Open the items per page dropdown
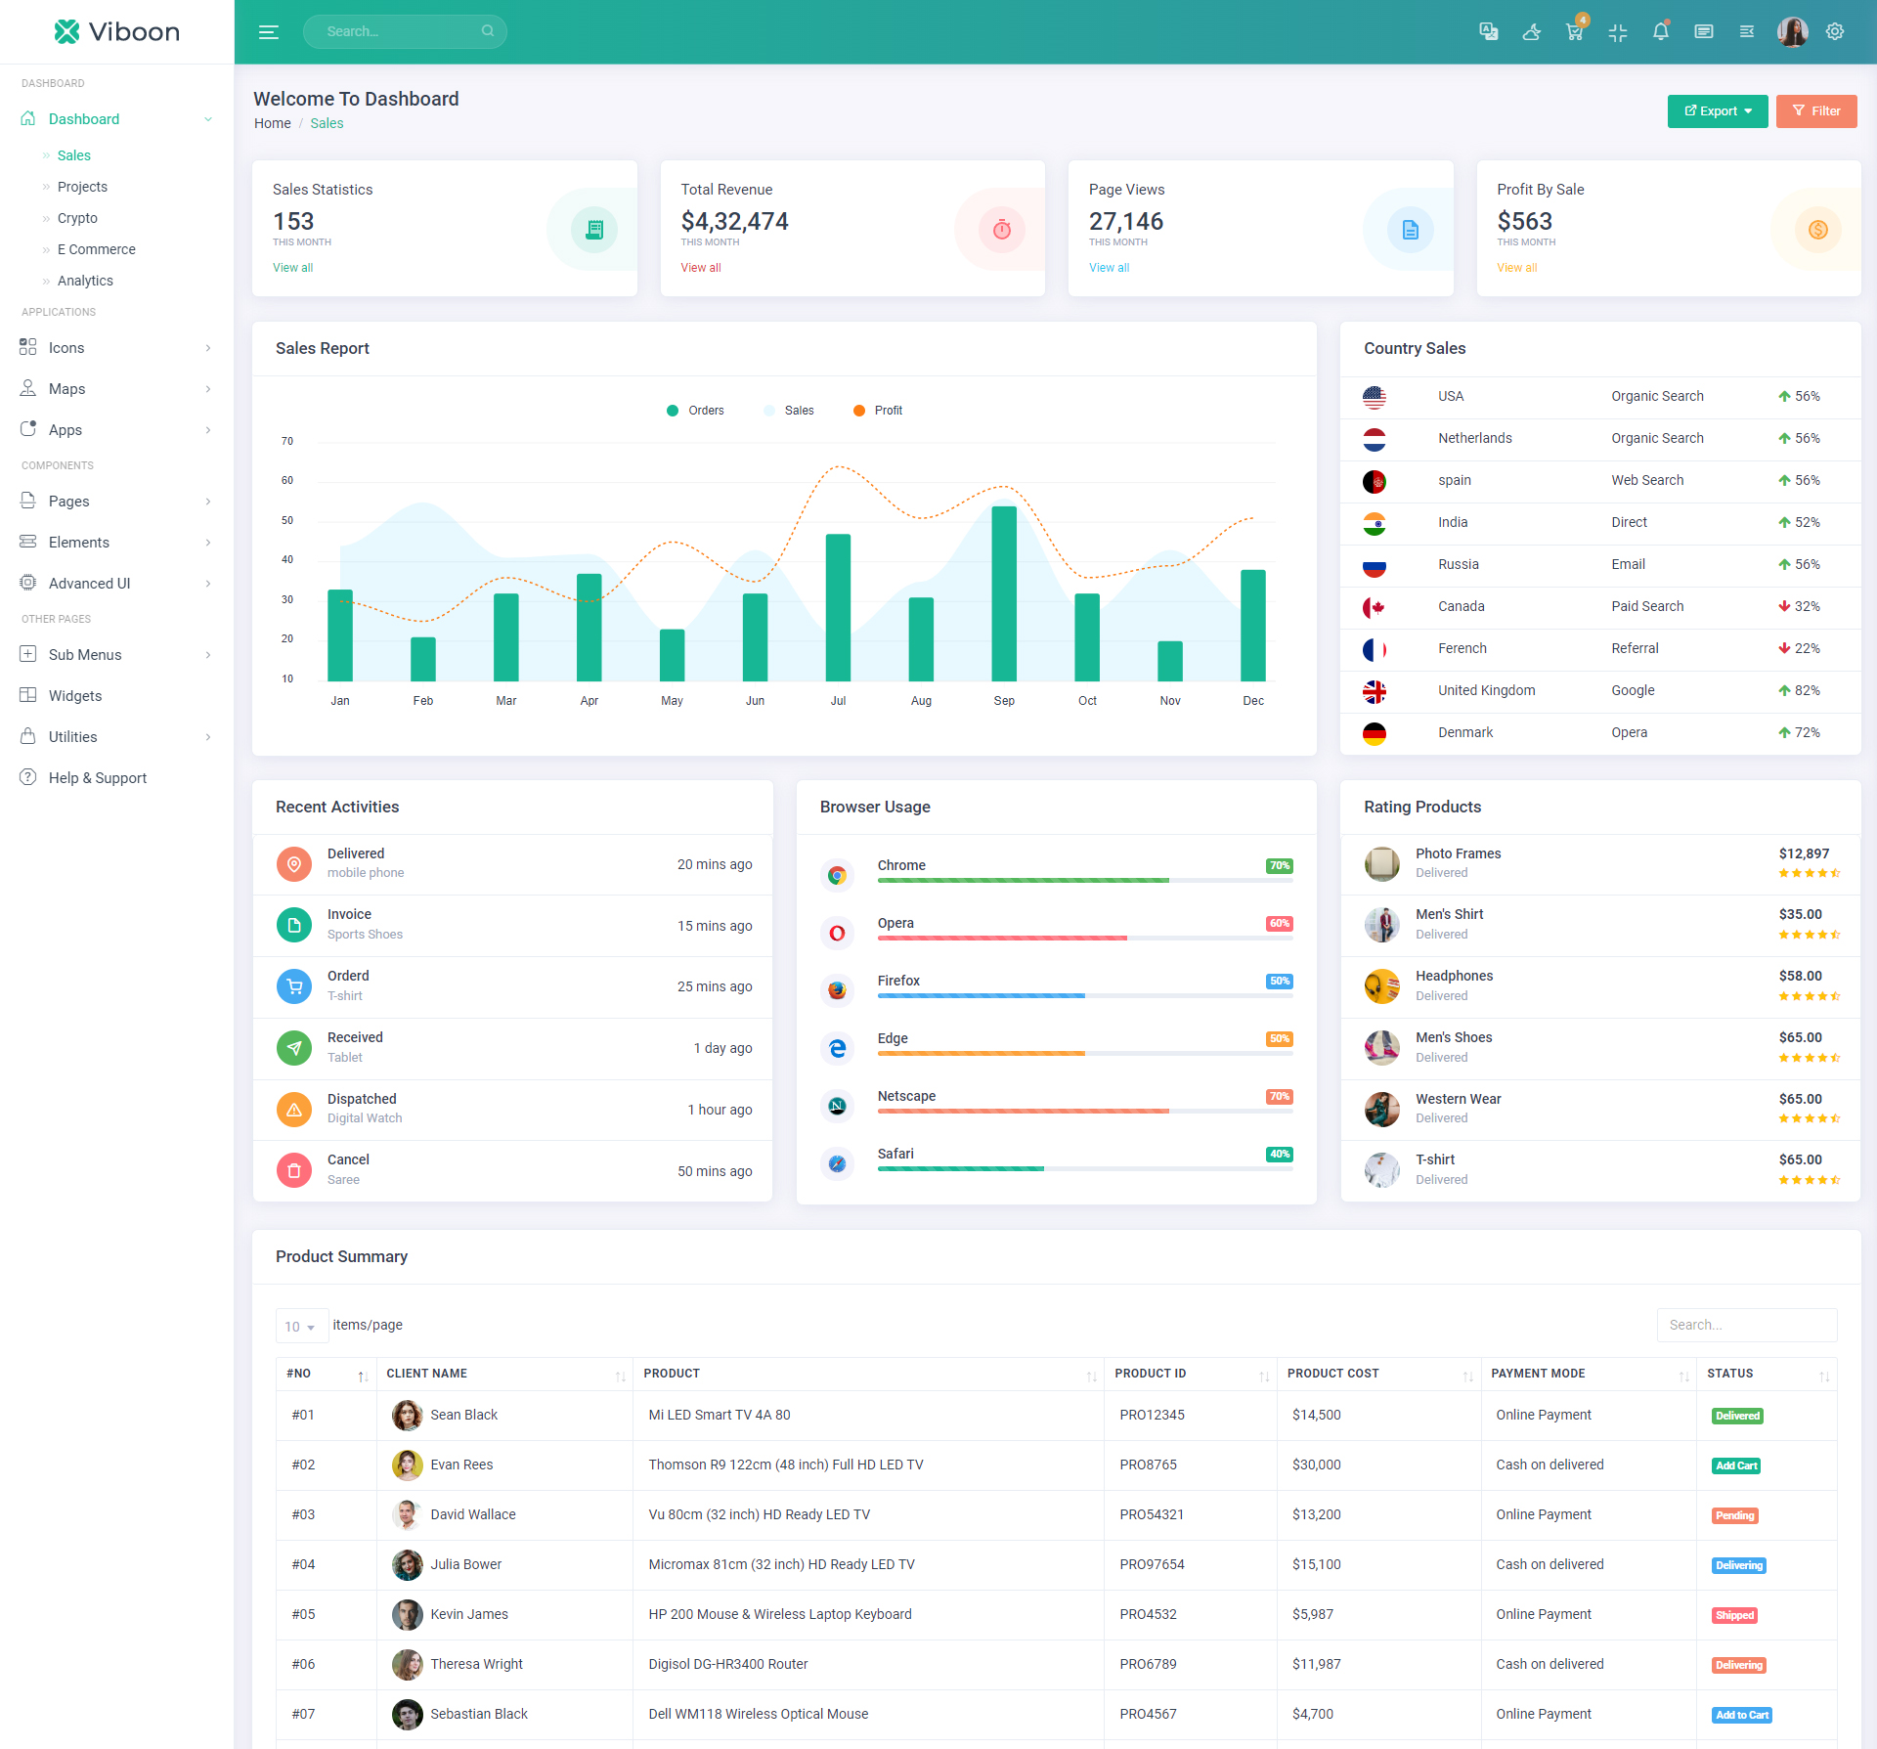This screenshot has height=1749, width=1877. click(300, 1327)
